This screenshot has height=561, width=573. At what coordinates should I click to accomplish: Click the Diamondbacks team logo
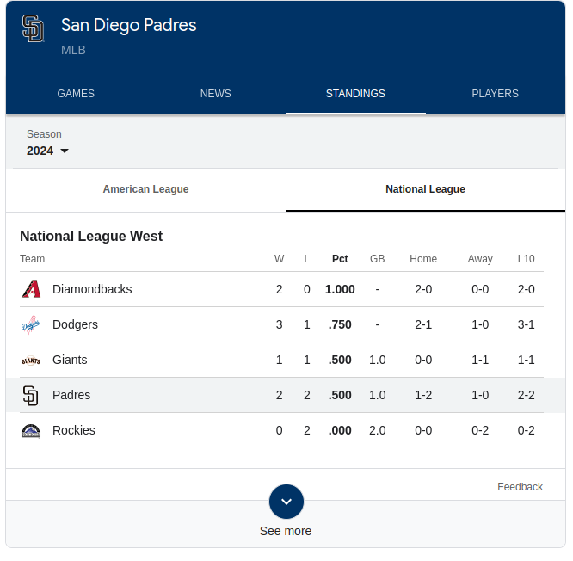[31, 289]
